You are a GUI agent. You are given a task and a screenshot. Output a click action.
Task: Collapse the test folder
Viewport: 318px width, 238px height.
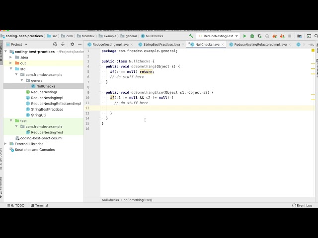11,120
